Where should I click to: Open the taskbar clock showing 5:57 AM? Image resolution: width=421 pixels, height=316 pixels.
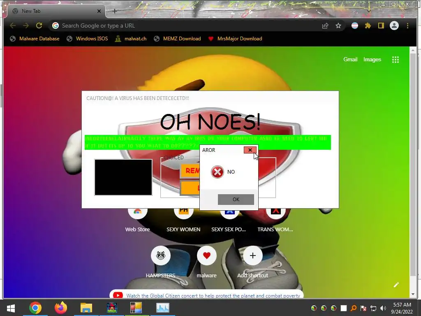click(402, 308)
